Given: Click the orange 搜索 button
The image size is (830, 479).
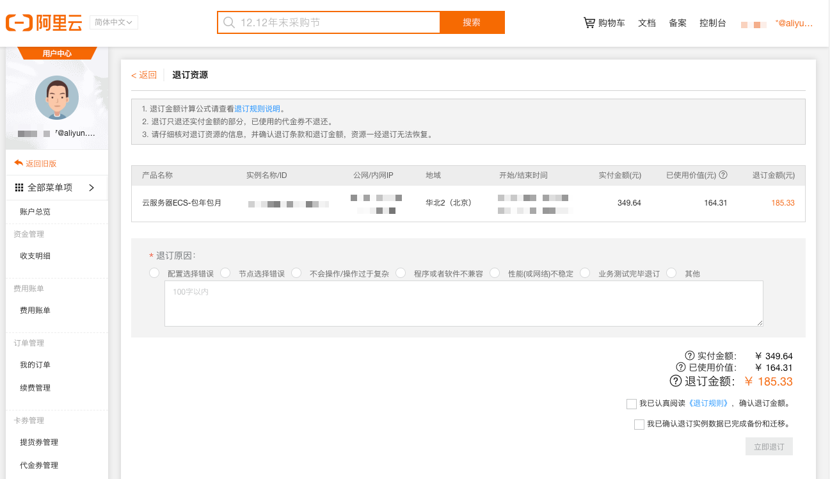Looking at the screenshot, I should tap(472, 22).
